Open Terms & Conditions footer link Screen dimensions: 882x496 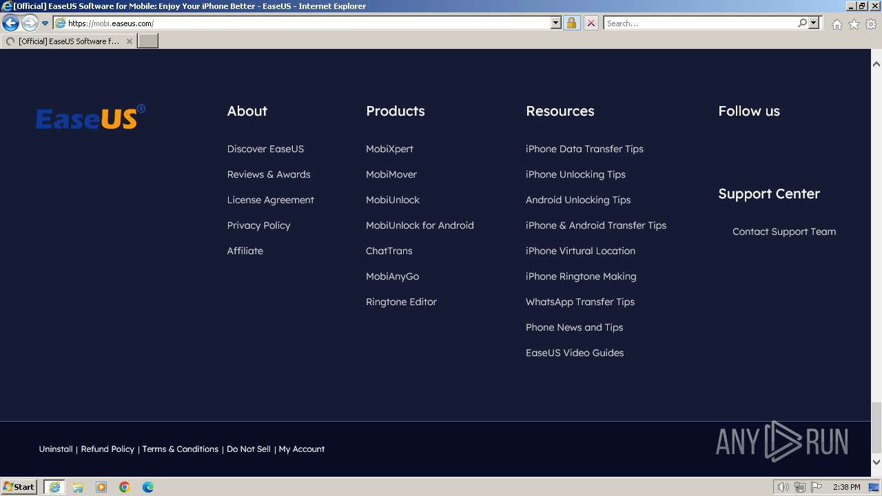point(180,449)
